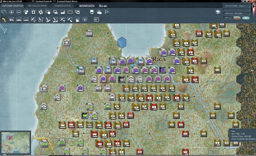Image resolution: width=256 pixels, height=156 pixels.
Task: Open the KARTENINFORMATION tab
Action: 12,6
